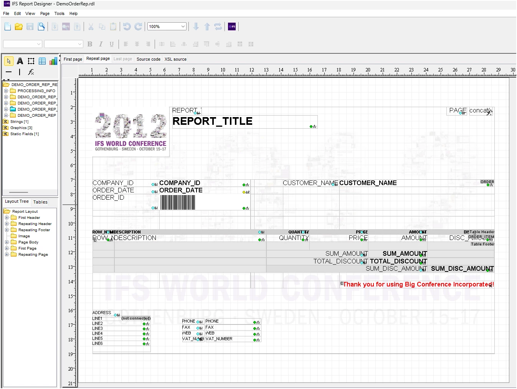
Task: Expand the Repeating Header layout node
Action: (7, 224)
